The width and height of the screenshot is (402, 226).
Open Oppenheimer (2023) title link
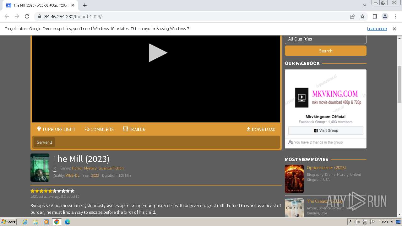click(326, 168)
